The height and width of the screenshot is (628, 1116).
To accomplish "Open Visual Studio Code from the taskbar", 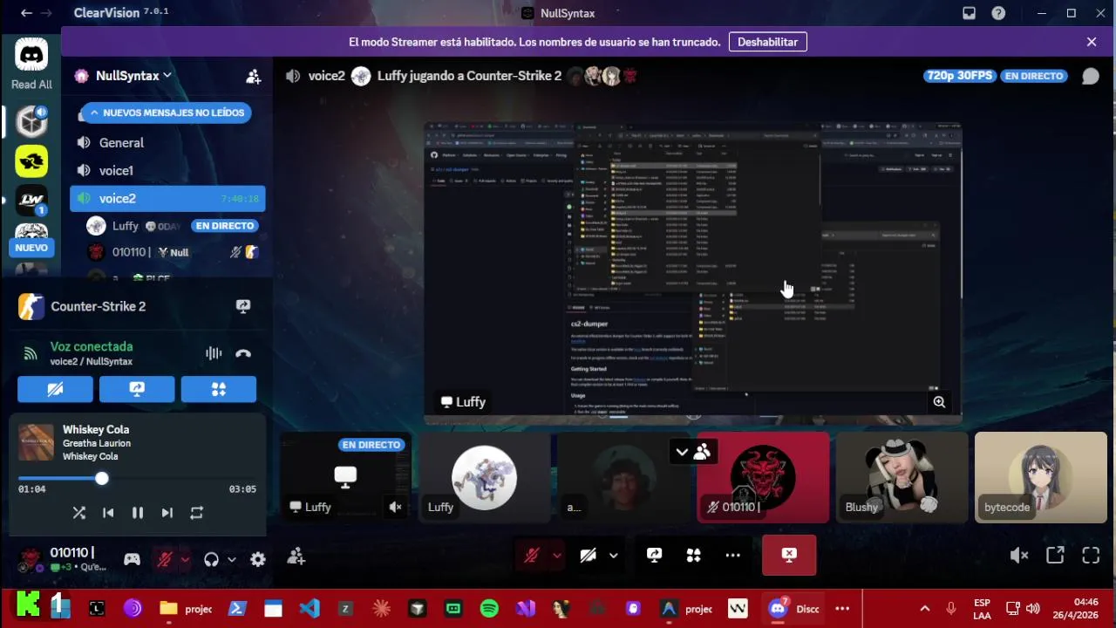I will (x=310, y=609).
